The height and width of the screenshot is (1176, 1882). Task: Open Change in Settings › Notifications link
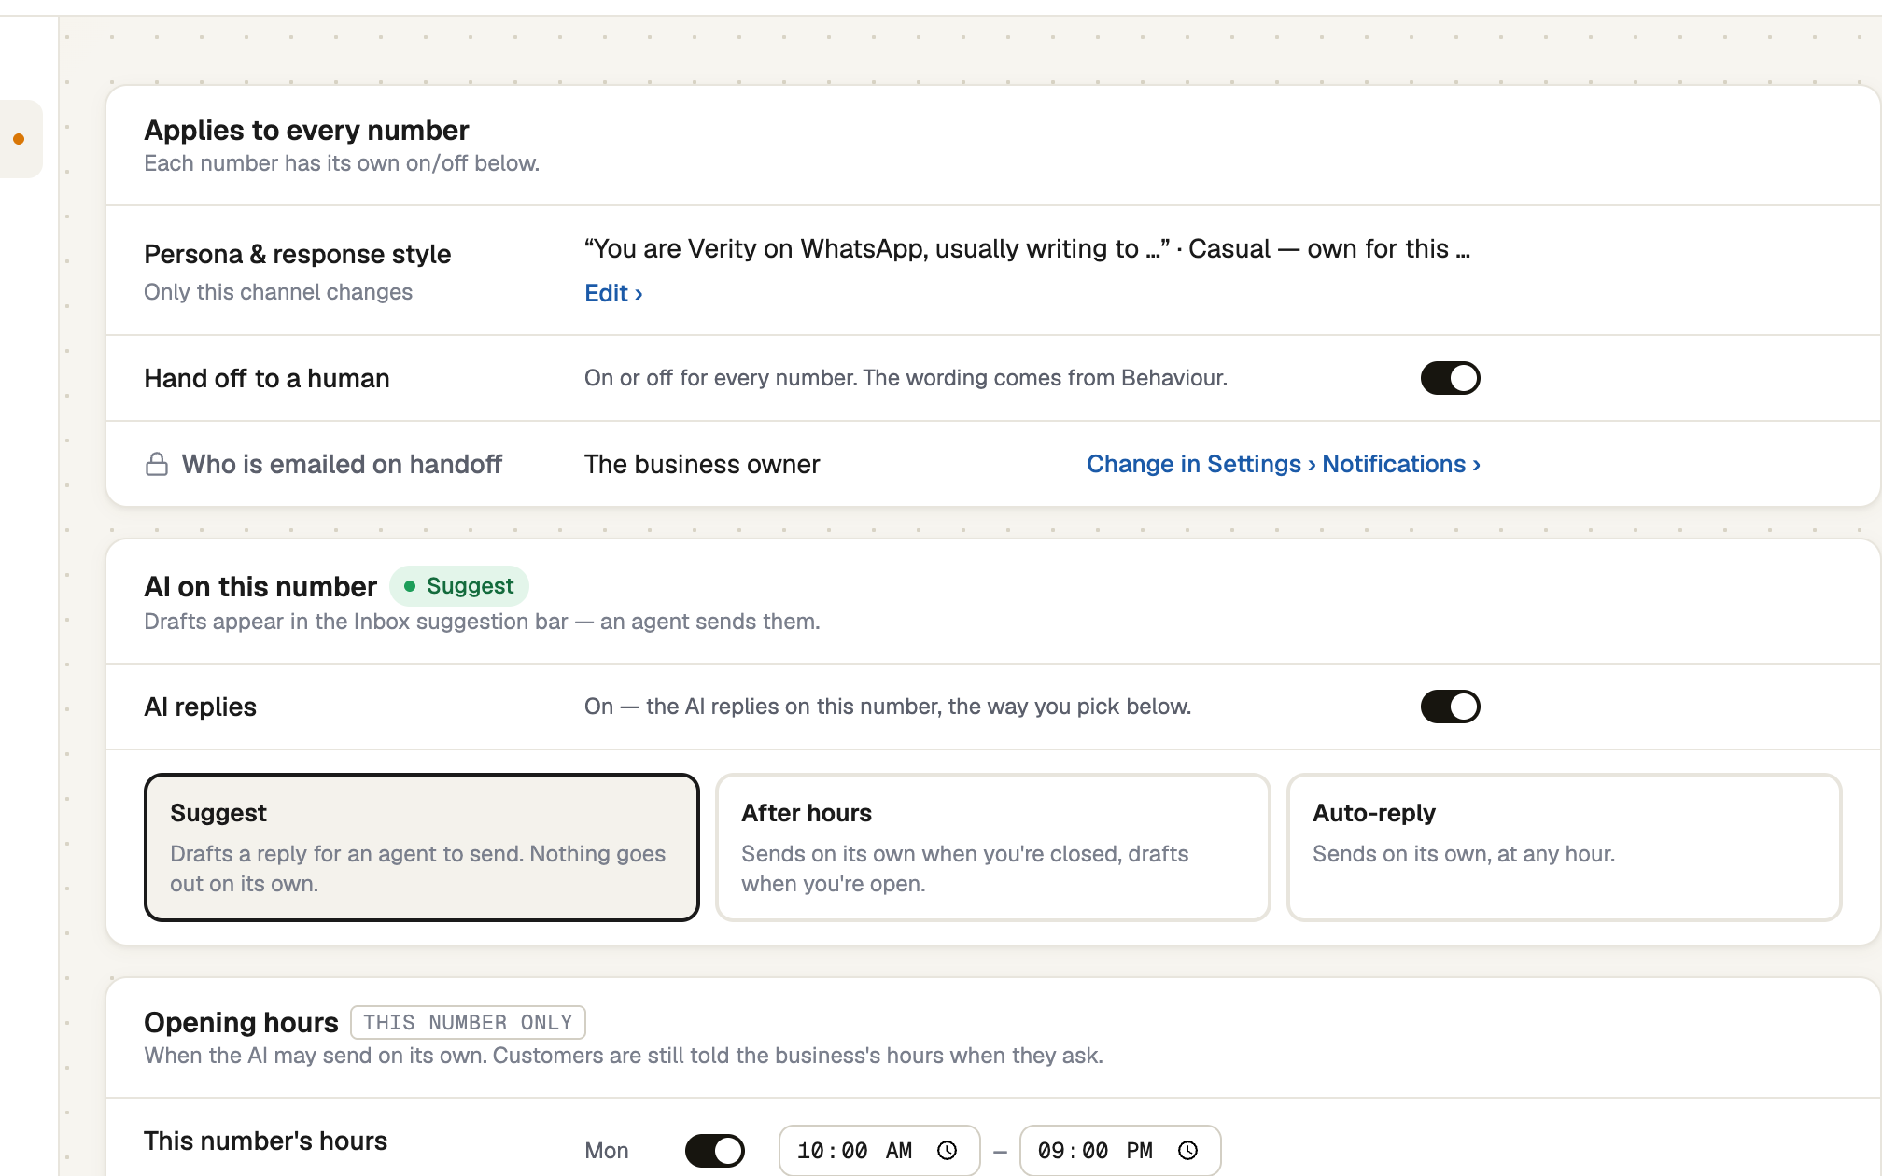coord(1284,464)
